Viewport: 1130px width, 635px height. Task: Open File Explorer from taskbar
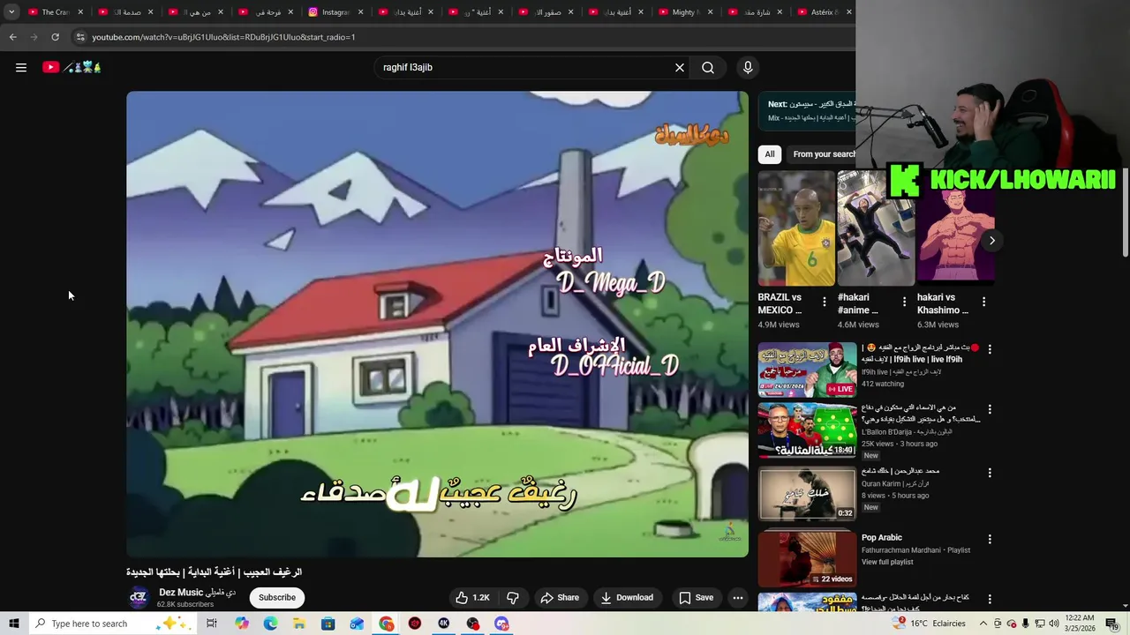tap(299, 624)
